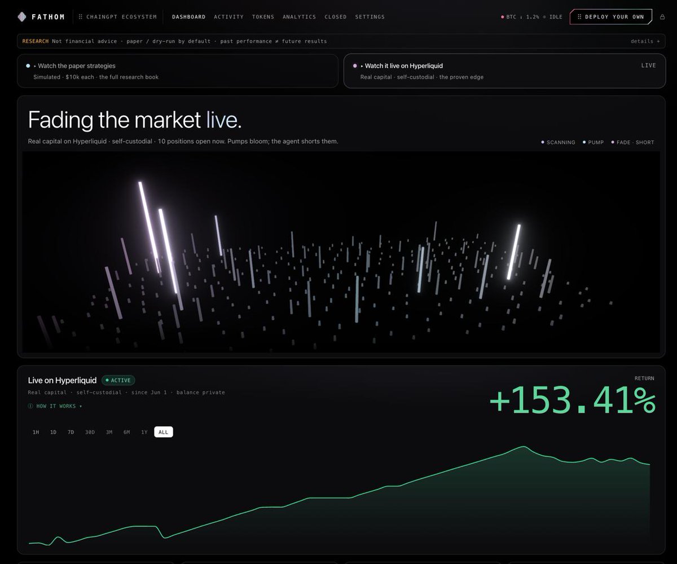Open the Tokens tab
This screenshot has width=677, height=564.
(263, 17)
